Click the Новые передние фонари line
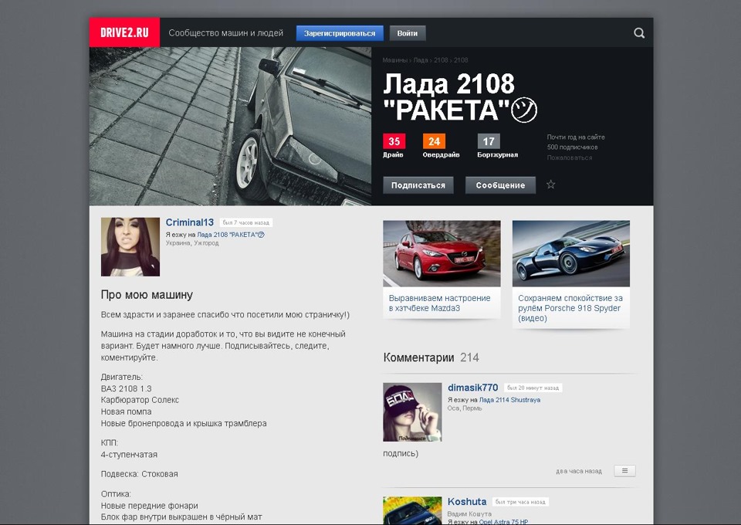 (149, 506)
